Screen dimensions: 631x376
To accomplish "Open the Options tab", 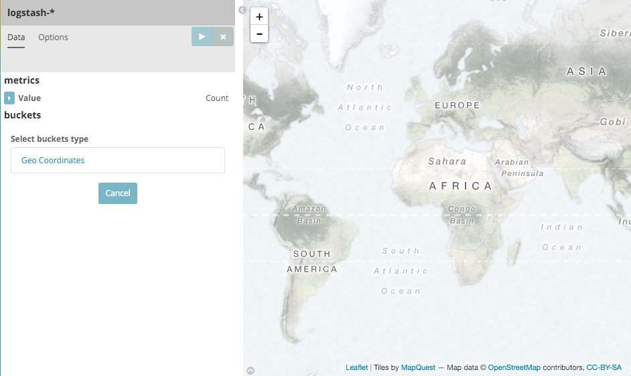I will [x=53, y=37].
